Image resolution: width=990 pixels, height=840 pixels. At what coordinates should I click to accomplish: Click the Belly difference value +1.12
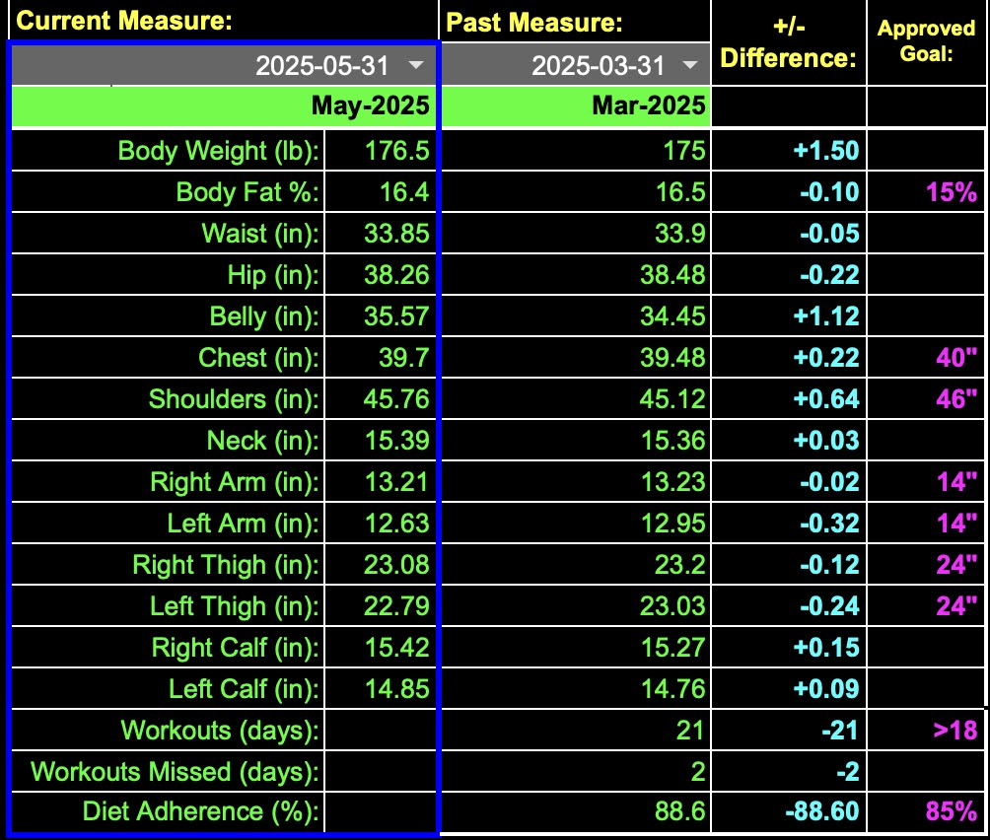click(x=825, y=316)
